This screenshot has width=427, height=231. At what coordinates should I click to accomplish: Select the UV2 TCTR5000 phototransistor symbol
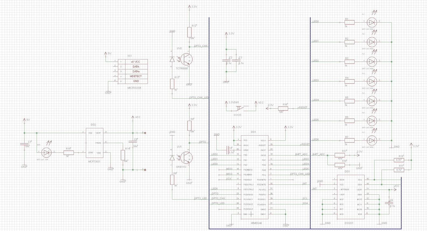(x=186, y=59)
